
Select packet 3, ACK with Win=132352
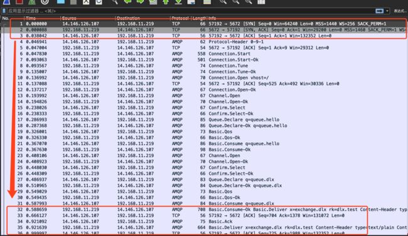204,36
